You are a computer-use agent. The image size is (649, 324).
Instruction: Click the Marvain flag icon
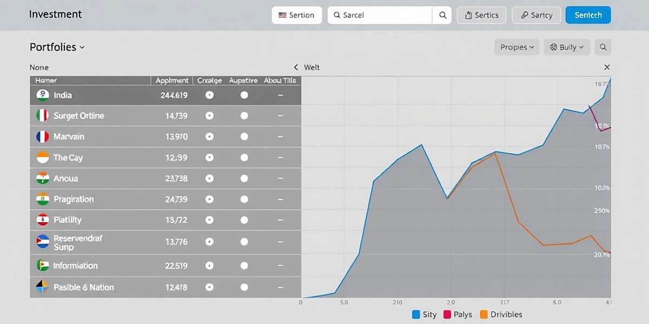pyautogui.click(x=43, y=137)
